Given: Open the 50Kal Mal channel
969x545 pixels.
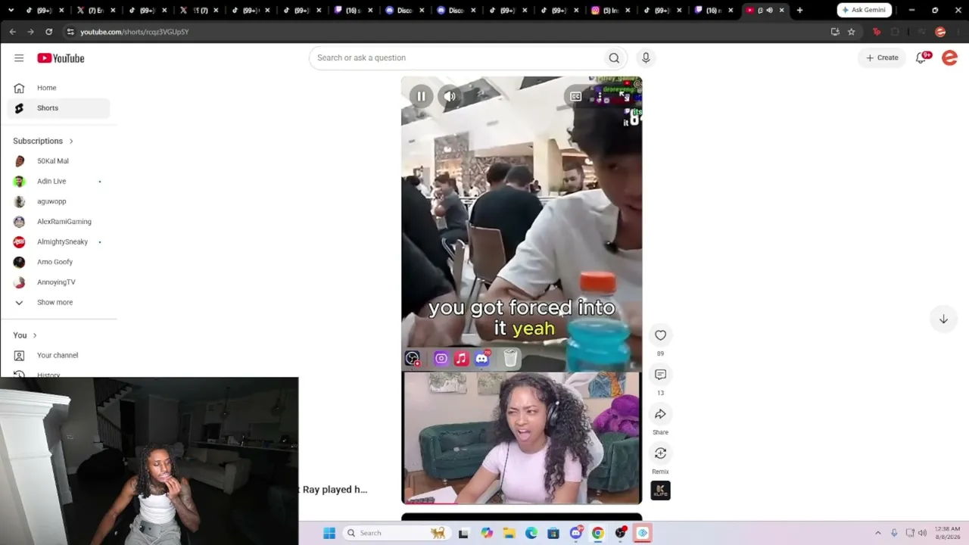Looking at the screenshot, I should coord(58,161).
